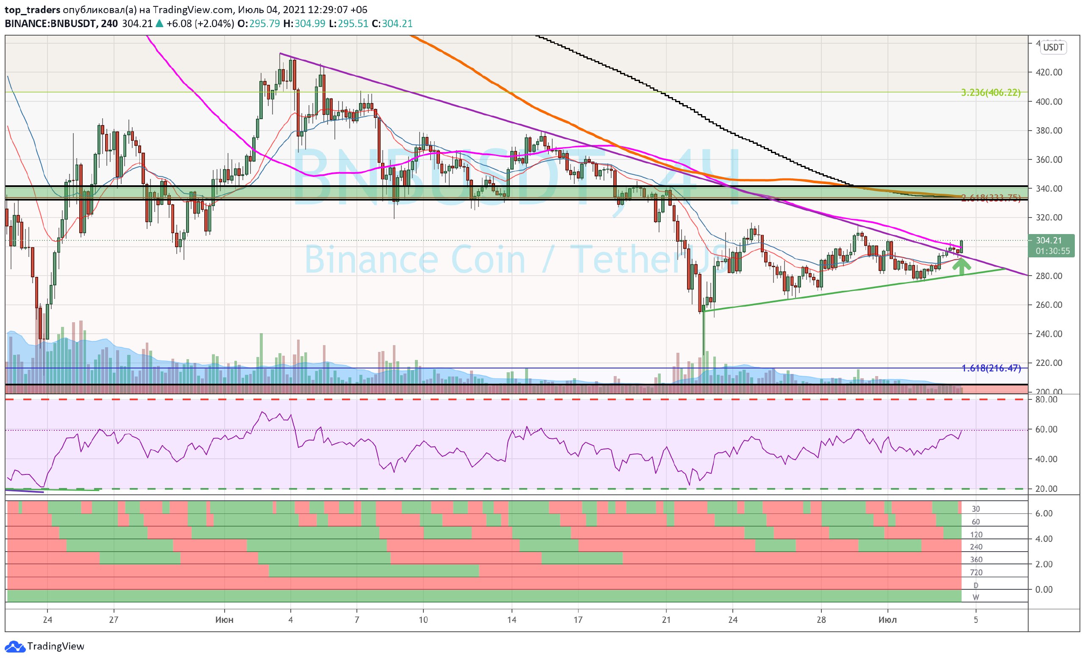The width and height of the screenshot is (1085, 661).
Task: Open the USDT currency label
Action: (1053, 47)
